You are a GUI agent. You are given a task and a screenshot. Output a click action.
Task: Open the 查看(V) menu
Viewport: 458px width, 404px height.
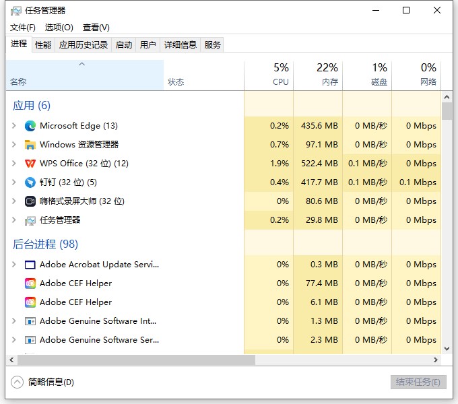(x=96, y=28)
